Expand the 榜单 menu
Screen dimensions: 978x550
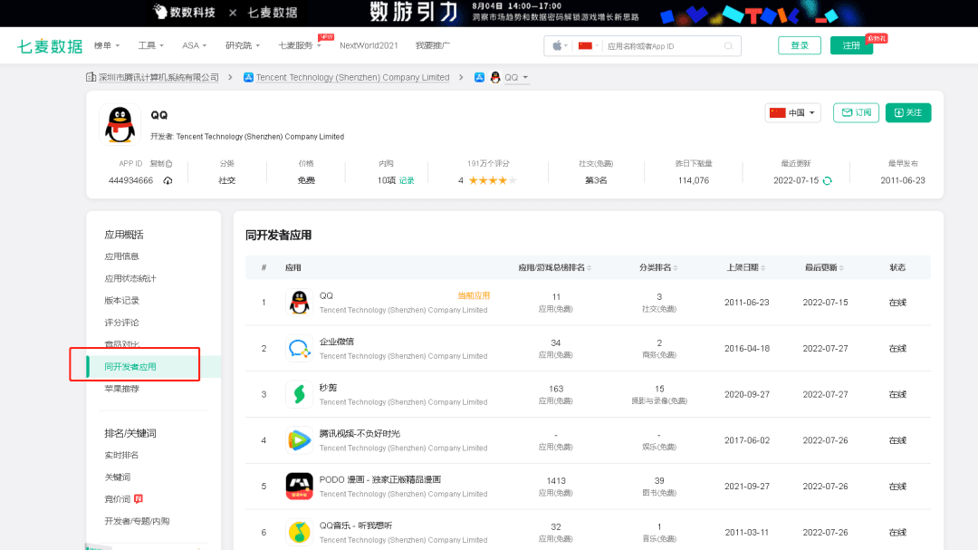pyautogui.click(x=107, y=45)
